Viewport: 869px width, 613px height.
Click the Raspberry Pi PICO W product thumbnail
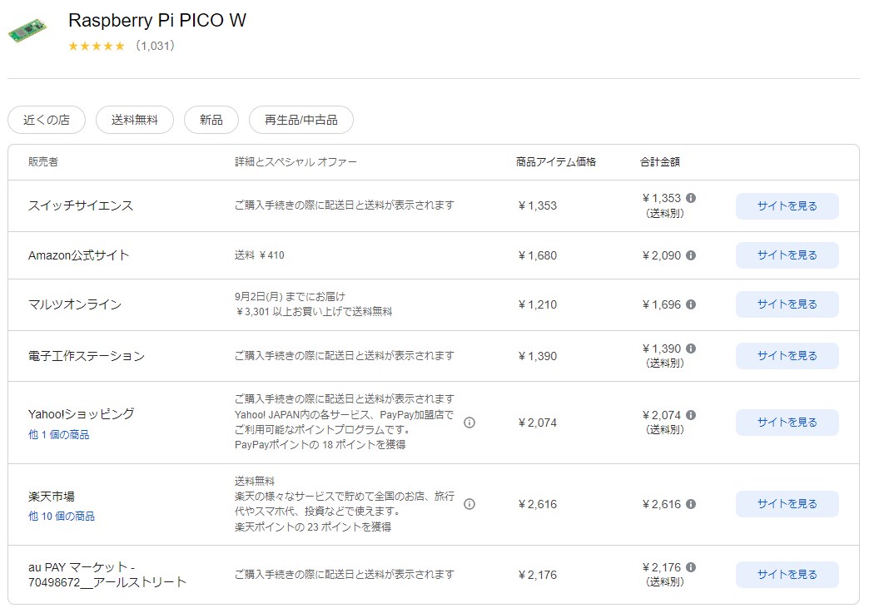(x=27, y=31)
